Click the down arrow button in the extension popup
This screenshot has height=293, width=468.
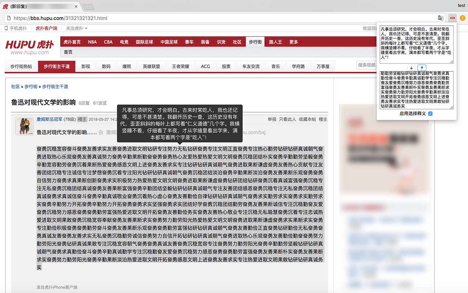pos(411,68)
